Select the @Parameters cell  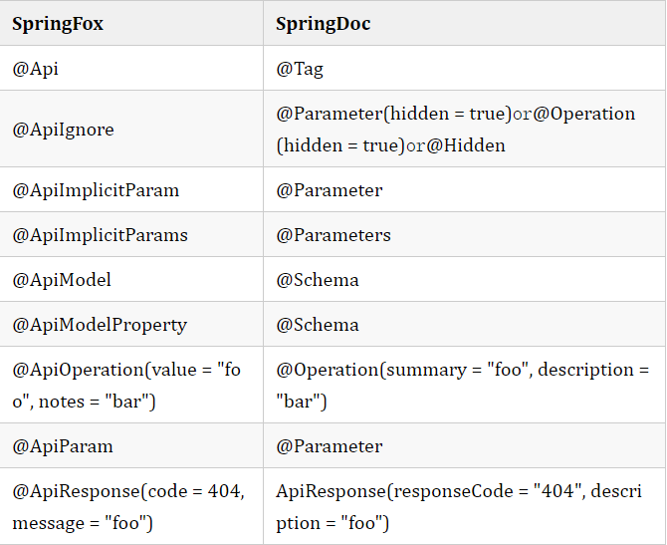click(333, 234)
